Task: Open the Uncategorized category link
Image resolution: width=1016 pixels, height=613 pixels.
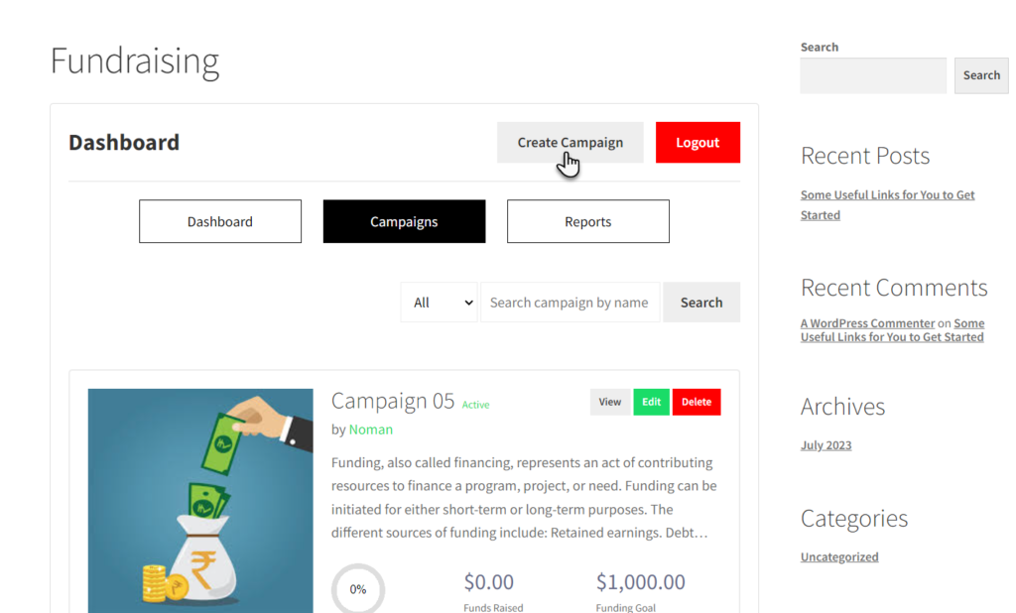Action: [x=839, y=556]
